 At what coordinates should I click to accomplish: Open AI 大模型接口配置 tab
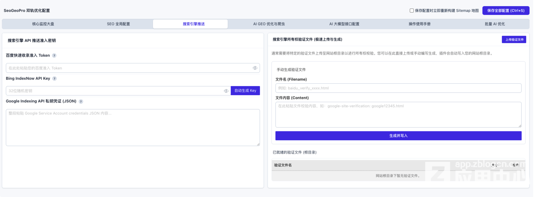click(344, 24)
